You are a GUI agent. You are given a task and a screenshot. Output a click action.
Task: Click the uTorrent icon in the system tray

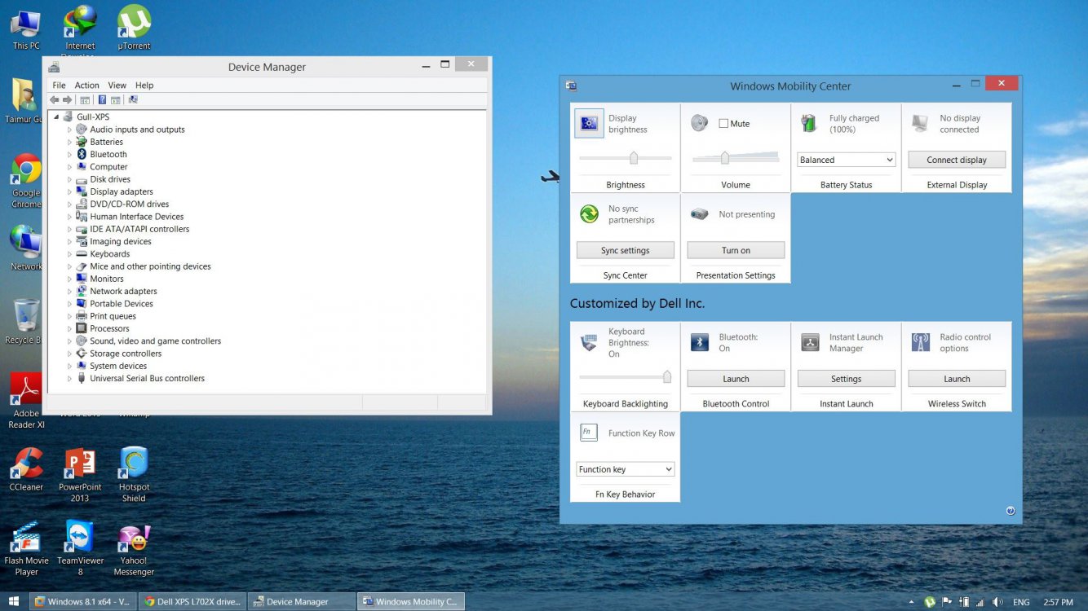(930, 601)
